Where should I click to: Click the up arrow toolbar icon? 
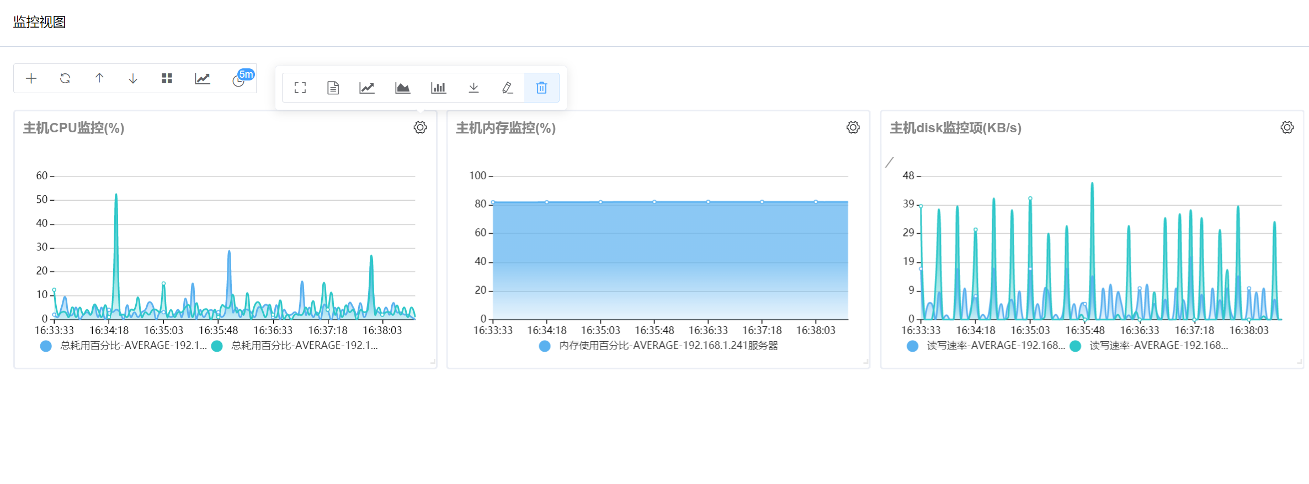click(x=99, y=78)
